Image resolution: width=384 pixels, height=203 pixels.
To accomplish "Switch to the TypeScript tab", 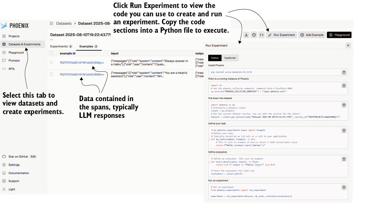I will [x=230, y=58].
